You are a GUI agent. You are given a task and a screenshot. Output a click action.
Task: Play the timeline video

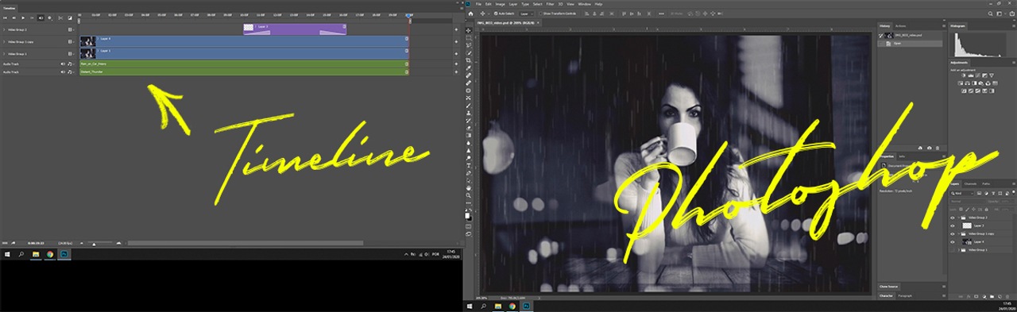[23, 17]
